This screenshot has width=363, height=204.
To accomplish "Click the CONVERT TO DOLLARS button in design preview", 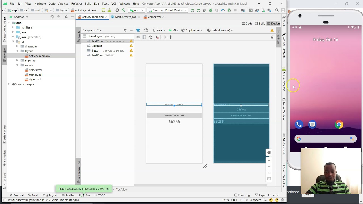I will point(174,115).
